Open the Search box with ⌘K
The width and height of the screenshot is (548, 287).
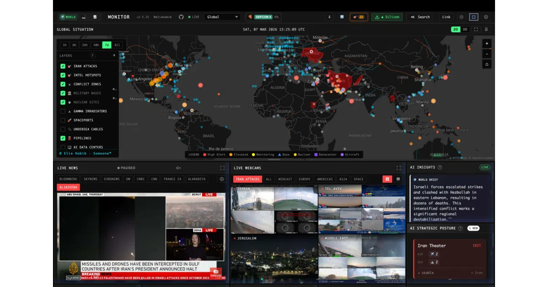click(420, 17)
